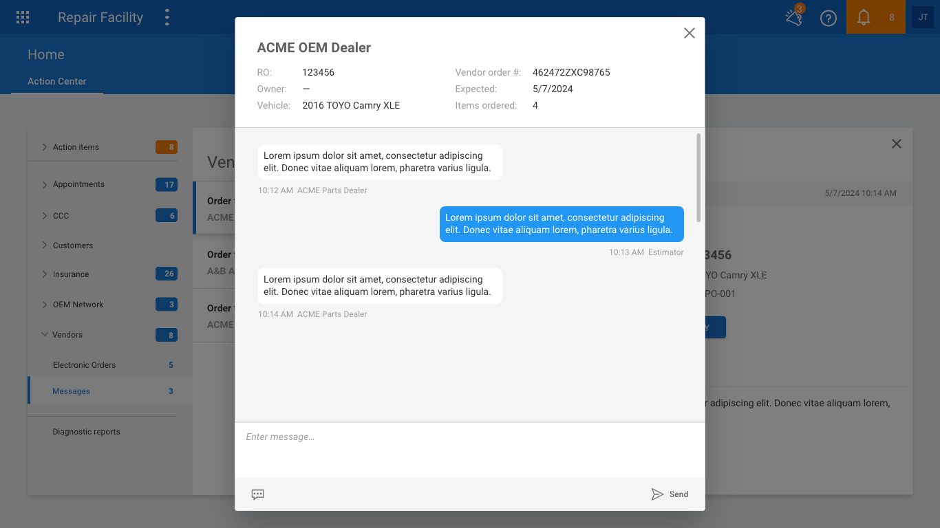Click into the Enter message field
Image resolution: width=940 pixels, height=528 pixels.
(470, 450)
